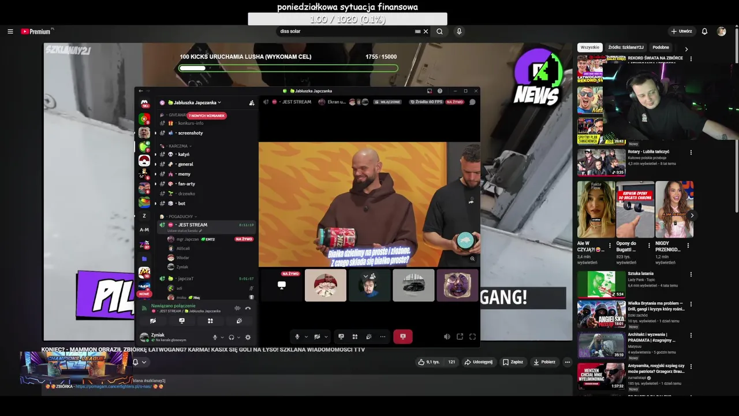
Task: Open the memy channel in Discord
Action: click(184, 174)
